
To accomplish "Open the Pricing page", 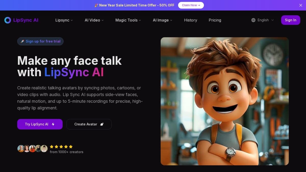I will 215,20.
